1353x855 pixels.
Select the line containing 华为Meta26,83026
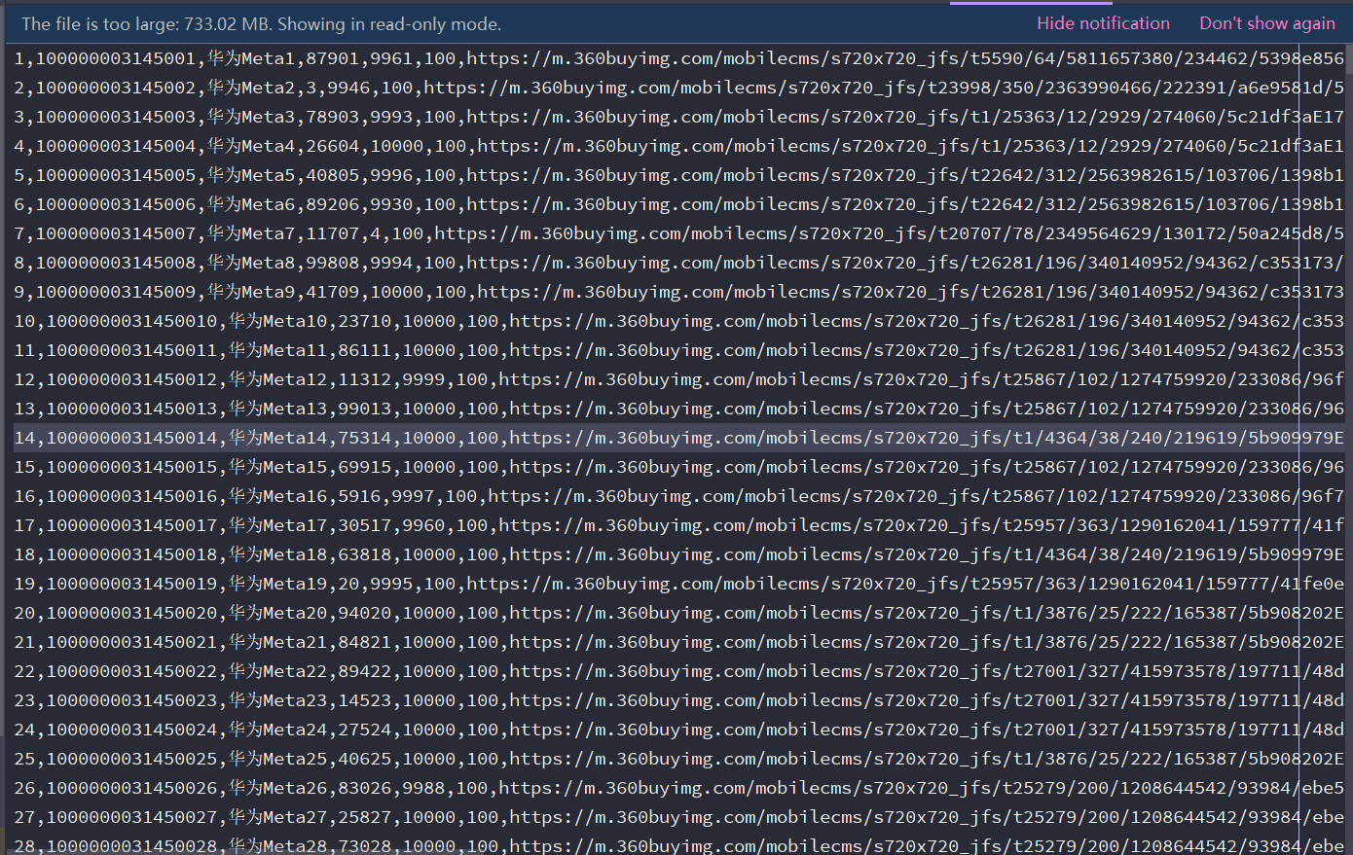[678, 788]
